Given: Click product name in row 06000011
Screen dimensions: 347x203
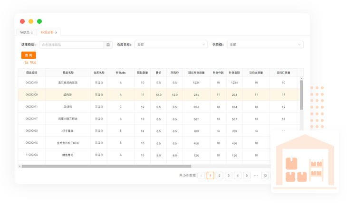Looking at the screenshot, I should click(67, 107).
